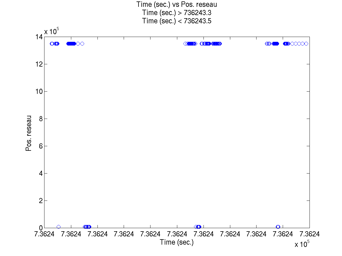Viewport: 342px width, 256px height.
Task: Click the y-axis tick label "4"
Action: pyautogui.click(x=41, y=174)
